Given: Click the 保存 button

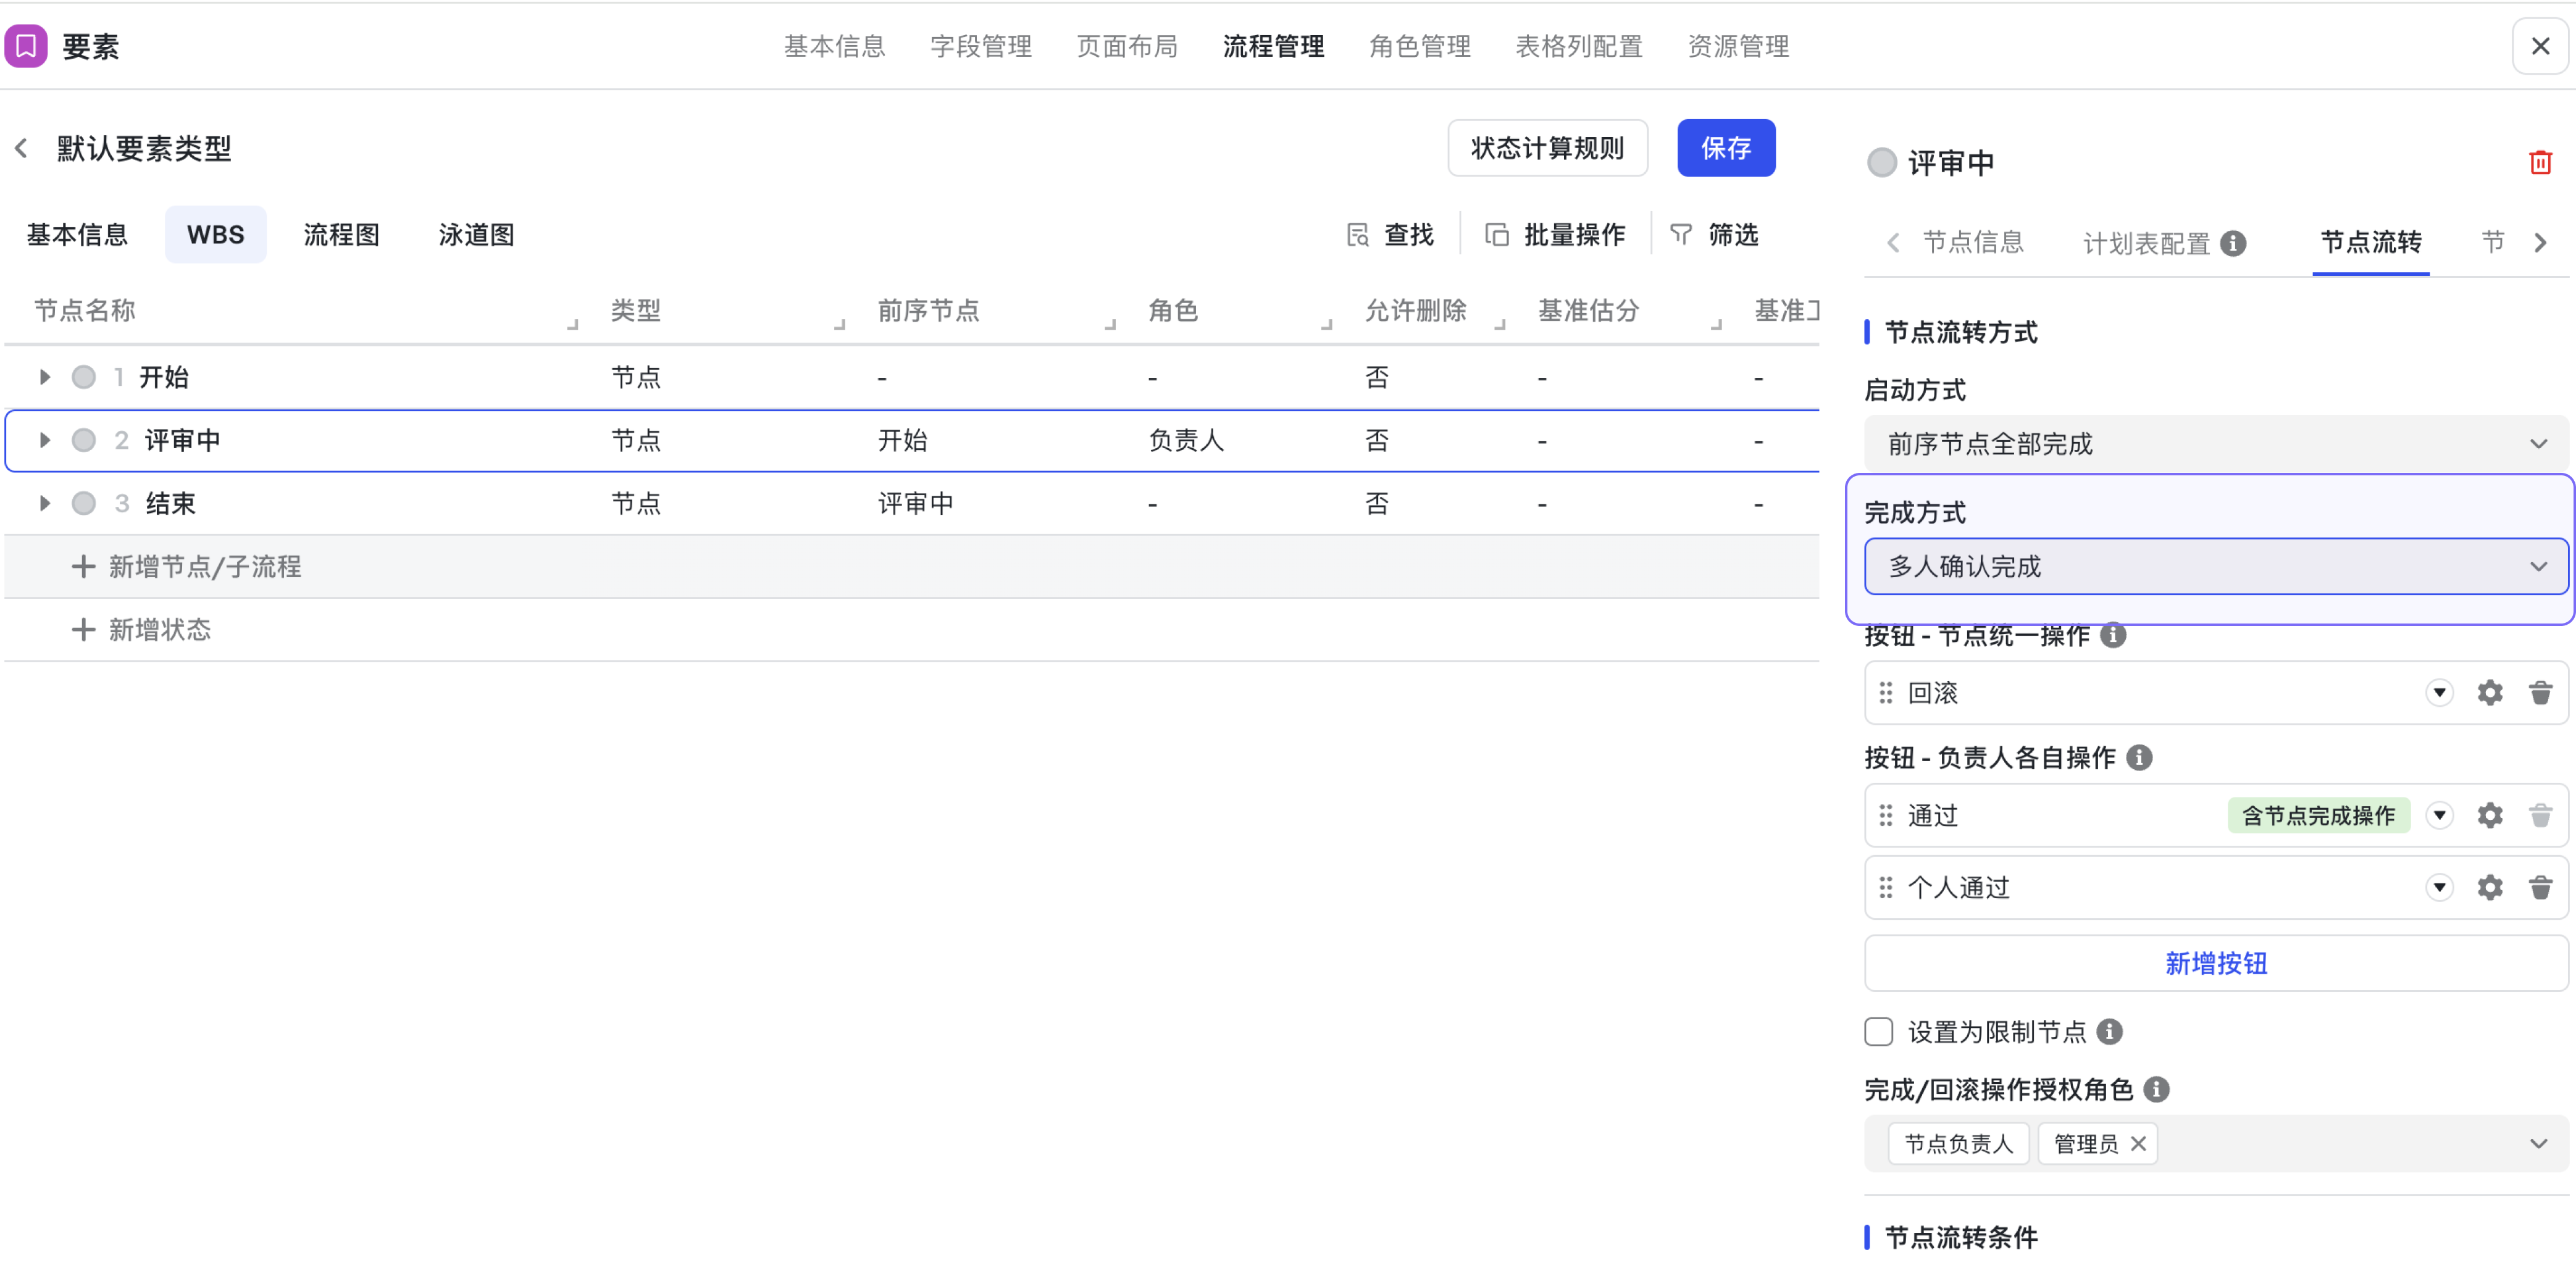Looking at the screenshot, I should [x=1726, y=148].
